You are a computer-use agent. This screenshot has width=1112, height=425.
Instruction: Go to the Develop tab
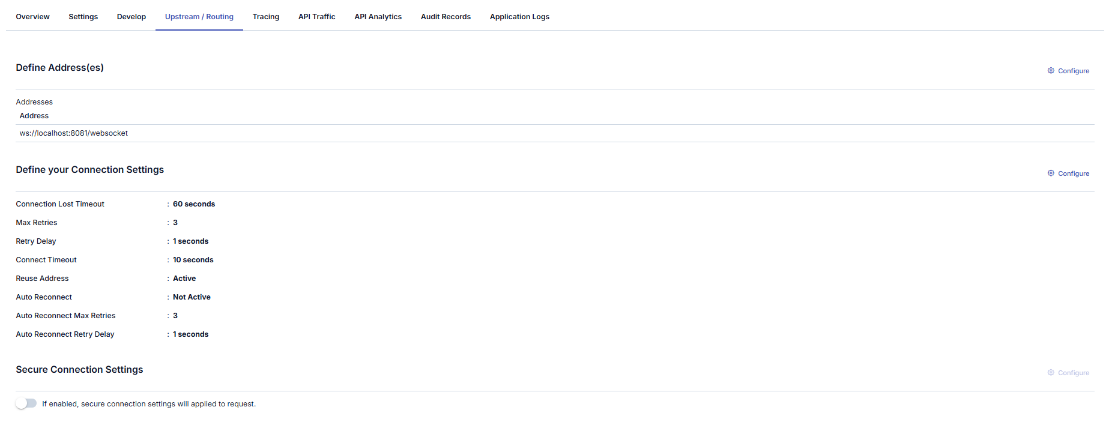pyautogui.click(x=131, y=17)
